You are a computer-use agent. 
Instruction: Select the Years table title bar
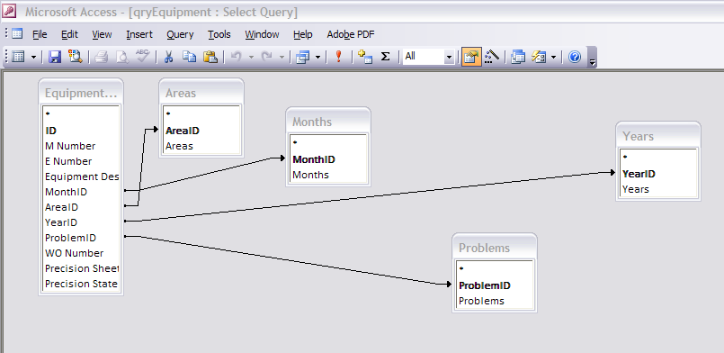[658, 136]
